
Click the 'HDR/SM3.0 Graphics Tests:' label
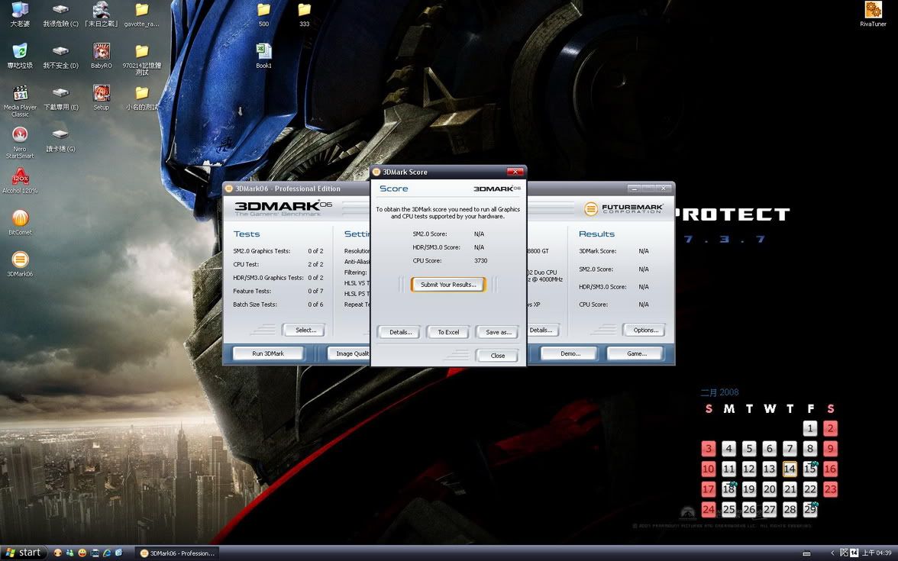coord(268,278)
